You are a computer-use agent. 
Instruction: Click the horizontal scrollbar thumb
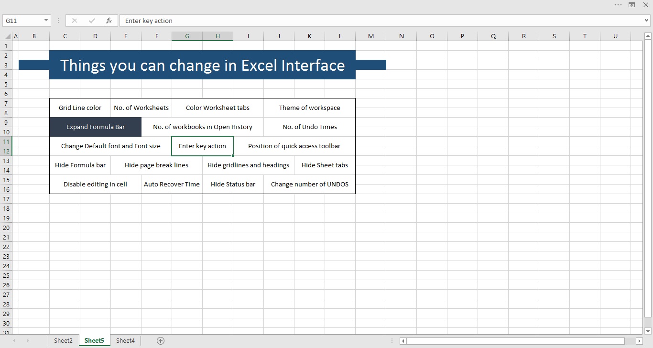pyautogui.click(x=516, y=341)
